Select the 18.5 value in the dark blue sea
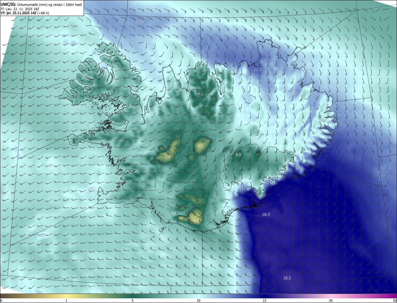 [x=287, y=278]
